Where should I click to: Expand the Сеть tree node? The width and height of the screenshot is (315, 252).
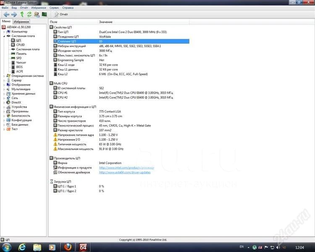[x=4, y=98]
